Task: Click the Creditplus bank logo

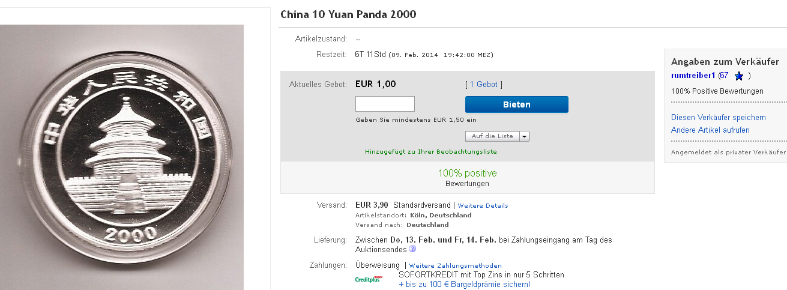Action: [368, 279]
